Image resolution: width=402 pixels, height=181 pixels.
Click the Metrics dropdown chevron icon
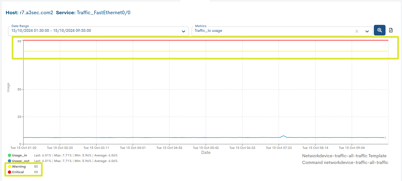click(x=367, y=31)
